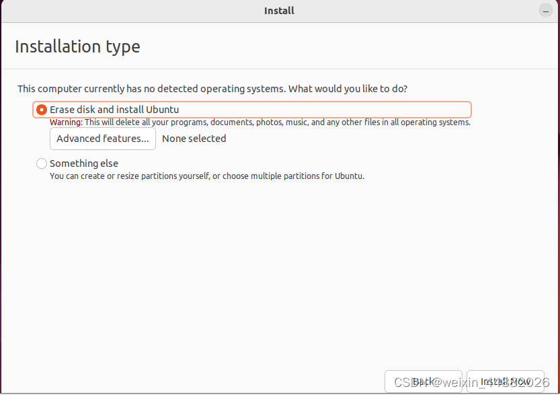The width and height of the screenshot is (560, 395).
Task: Minimize the Install window
Action: tap(546, 11)
